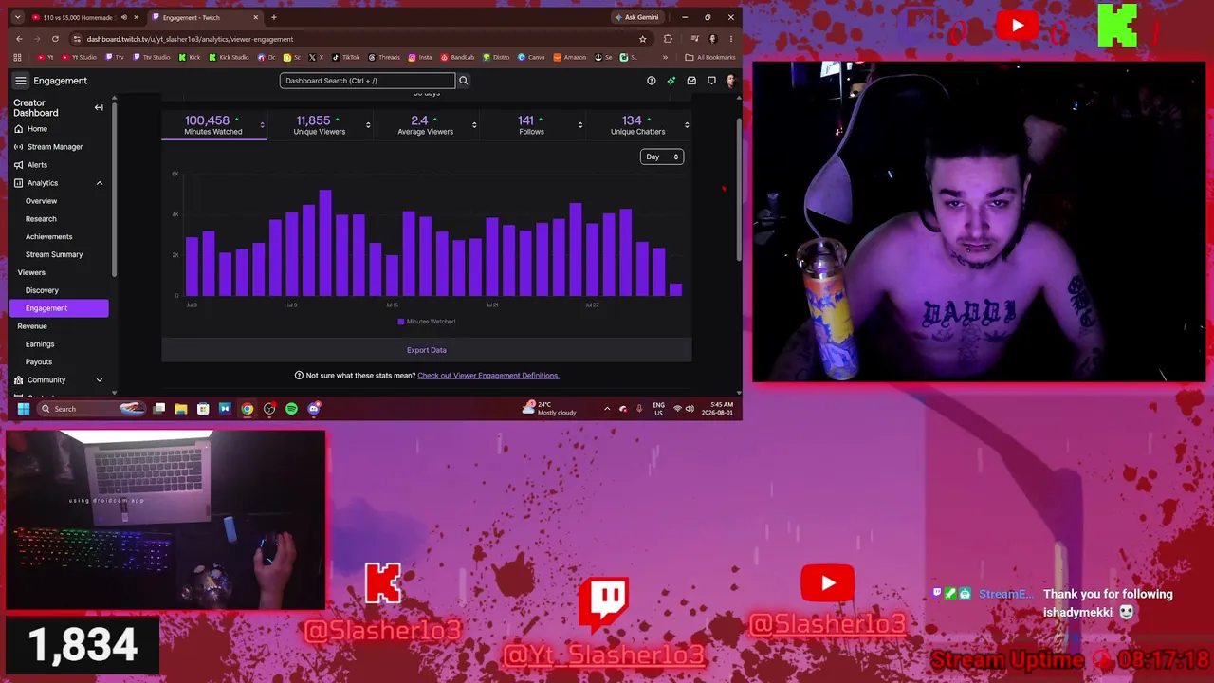Click the Dashboard Search magnifier button
This screenshot has height=683, width=1214.
point(463,81)
